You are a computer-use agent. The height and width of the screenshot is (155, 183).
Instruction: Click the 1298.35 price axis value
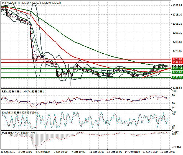click(177, 33)
